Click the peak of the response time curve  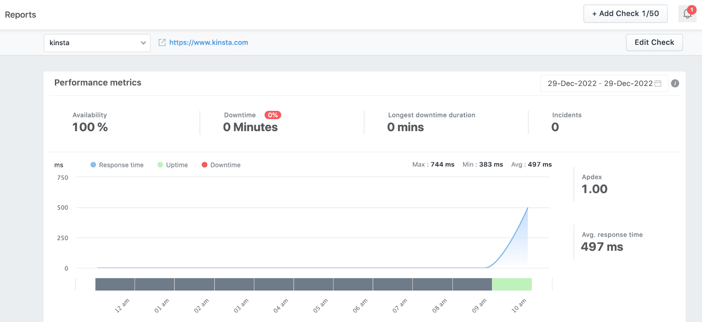pyautogui.click(x=527, y=208)
